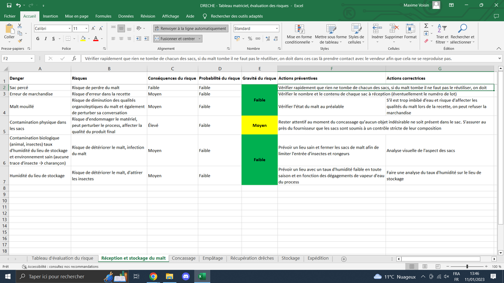Open the borders icon

click(68, 38)
